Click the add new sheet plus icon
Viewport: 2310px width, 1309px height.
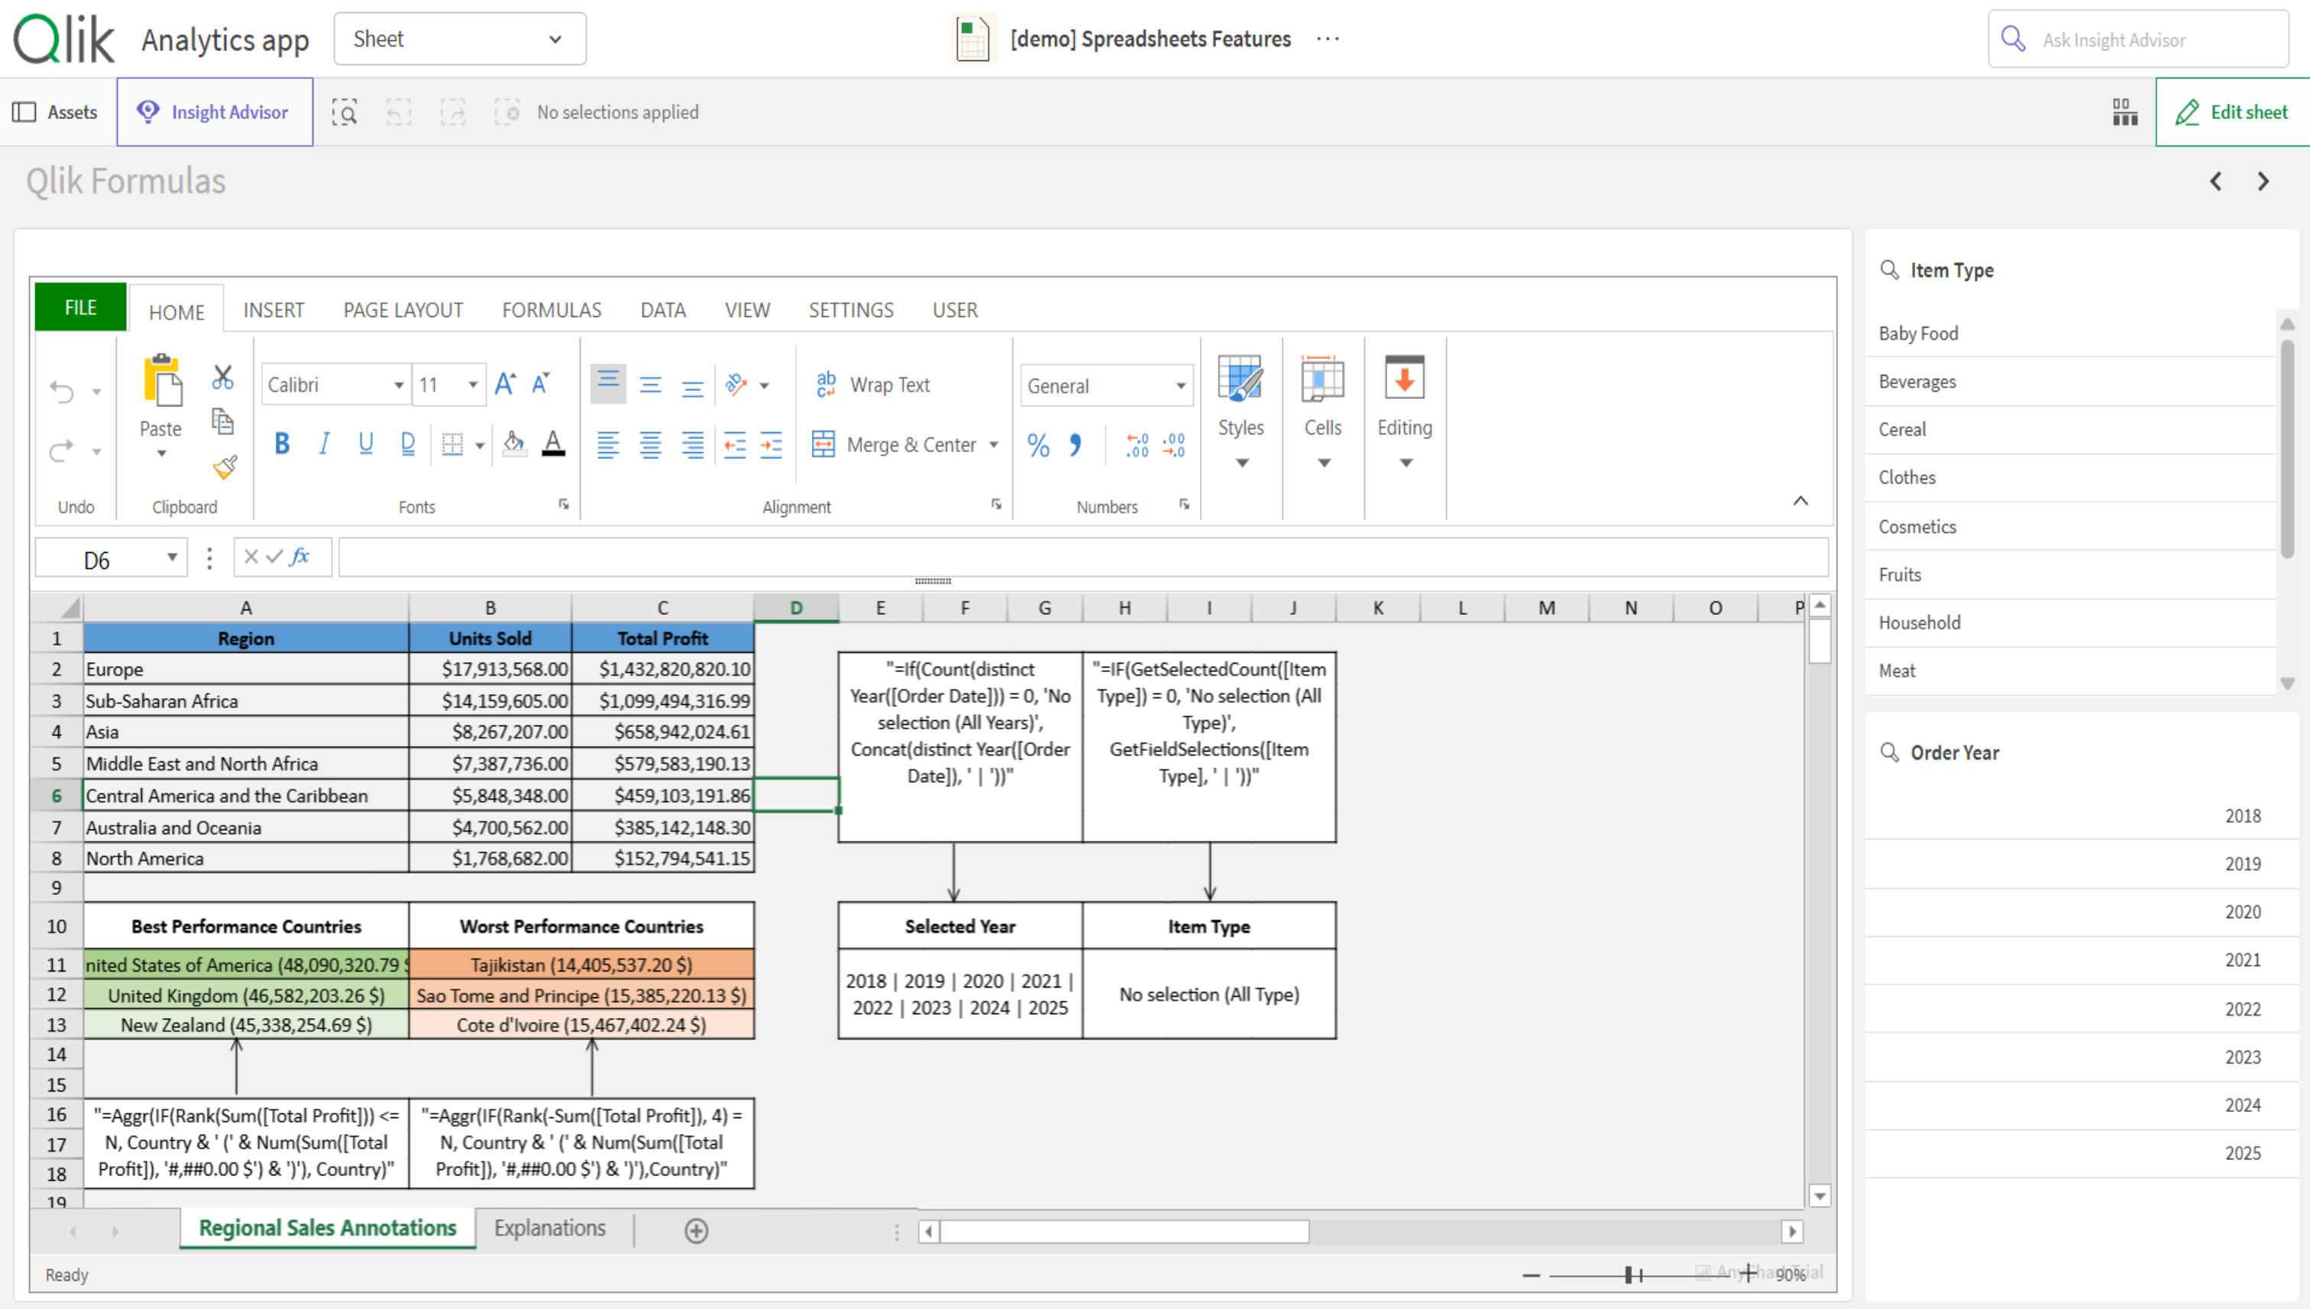(x=697, y=1231)
